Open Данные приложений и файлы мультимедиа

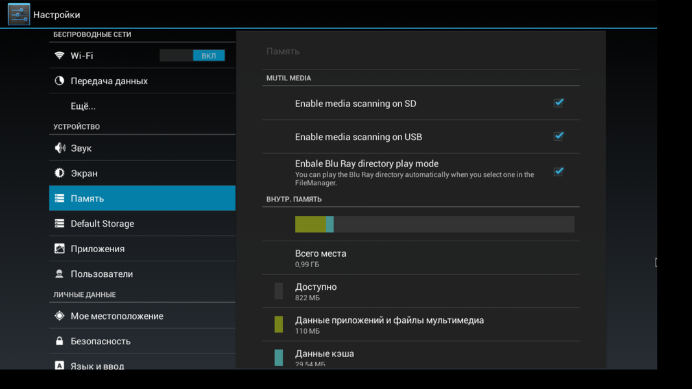(x=389, y=324)
